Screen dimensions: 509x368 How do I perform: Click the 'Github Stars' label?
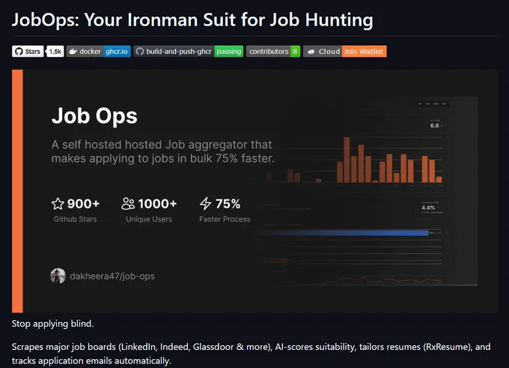(76, 219)
